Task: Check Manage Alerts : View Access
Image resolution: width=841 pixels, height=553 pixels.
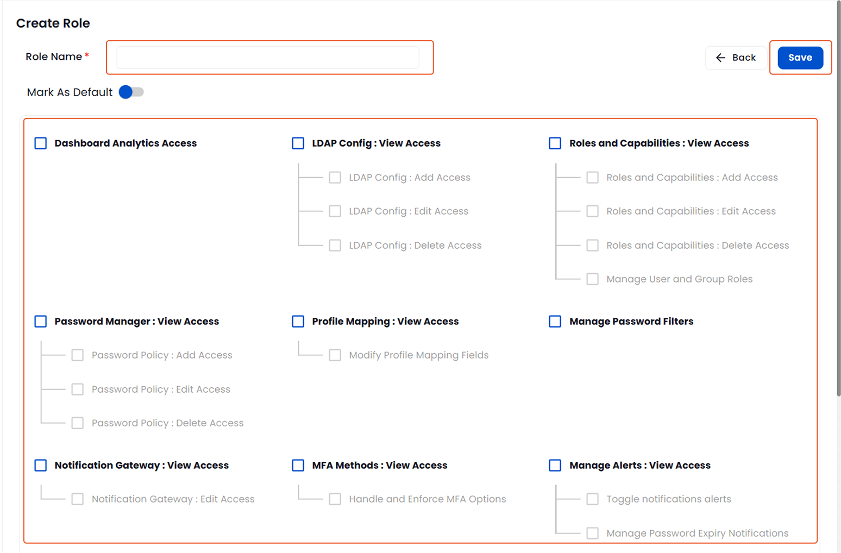Action: point(555,465)
